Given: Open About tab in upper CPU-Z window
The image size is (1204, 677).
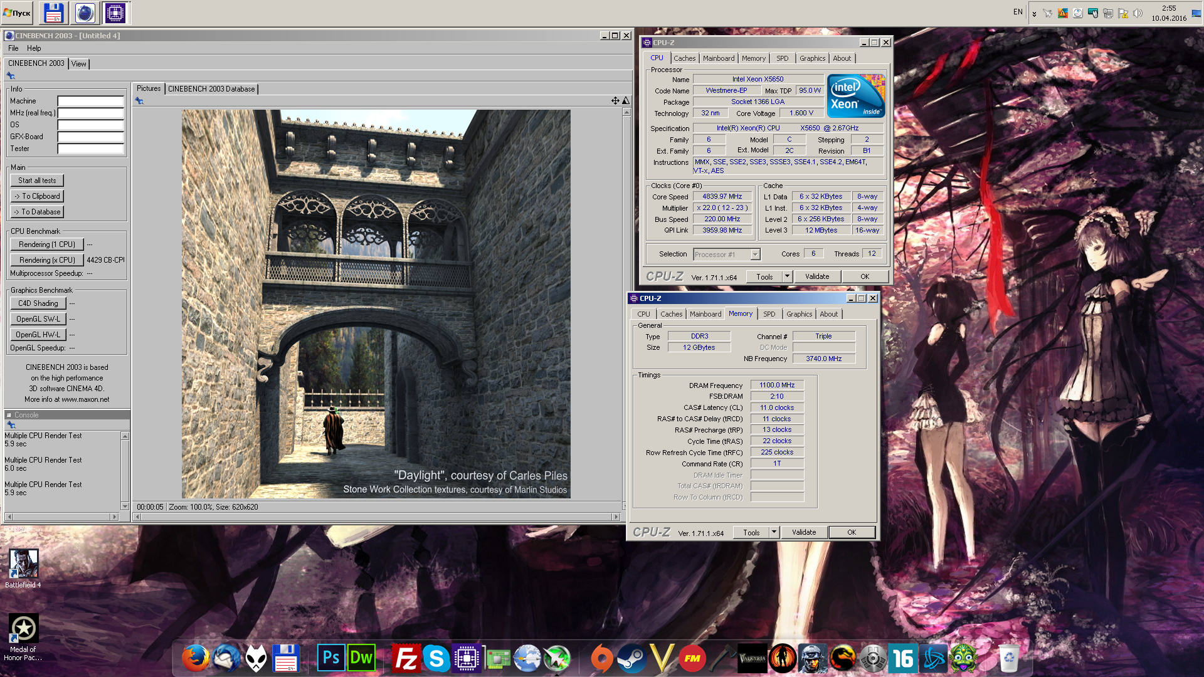Looking at the screenshot, I should point(842,58).
